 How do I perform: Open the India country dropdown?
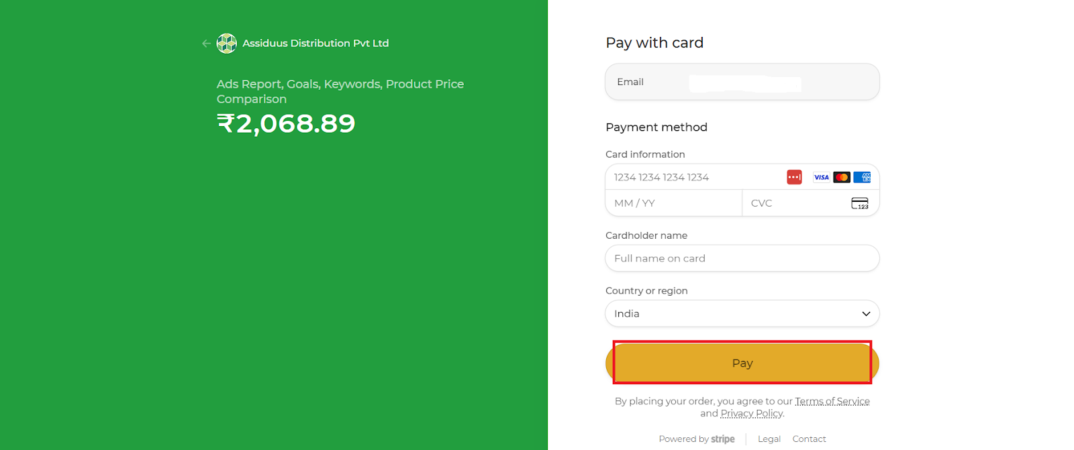(x=742, y=314)
